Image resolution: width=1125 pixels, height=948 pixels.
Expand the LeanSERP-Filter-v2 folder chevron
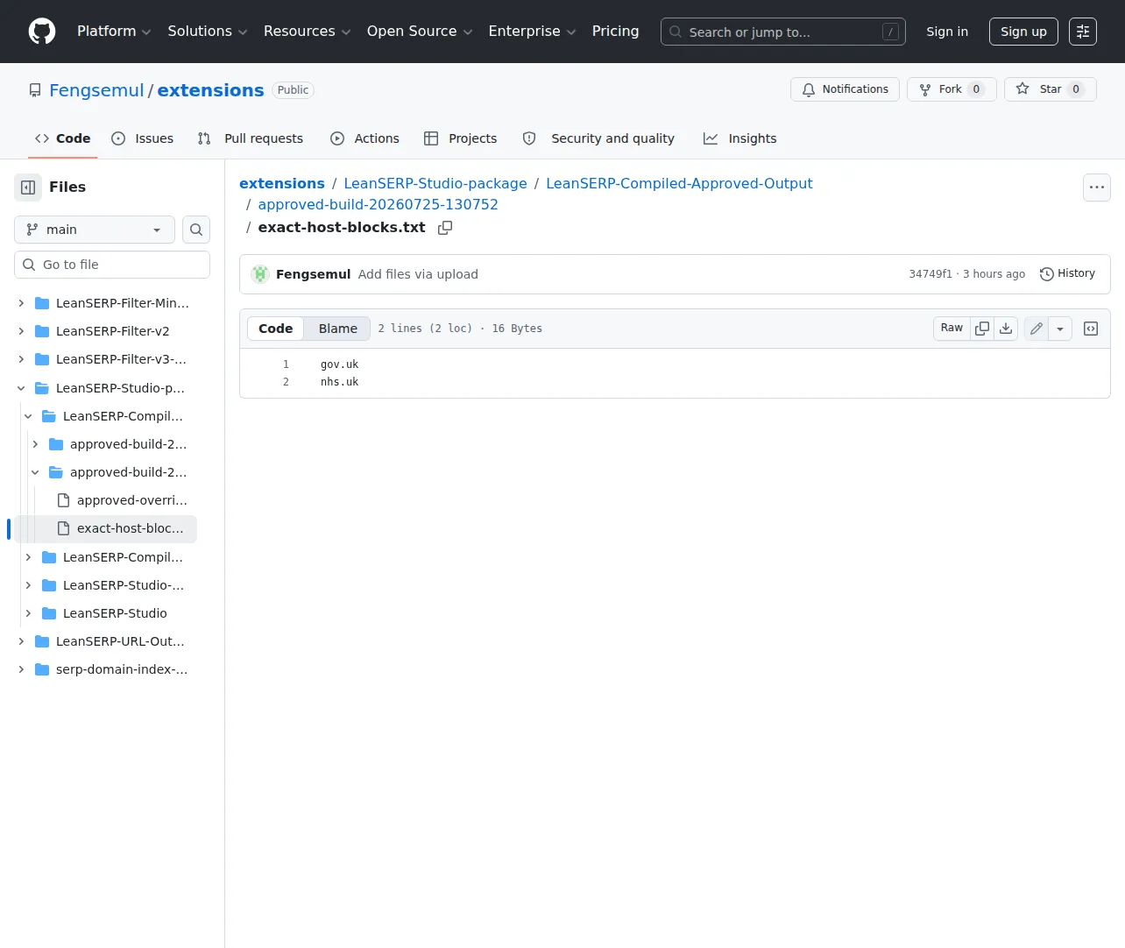[21, 331]
